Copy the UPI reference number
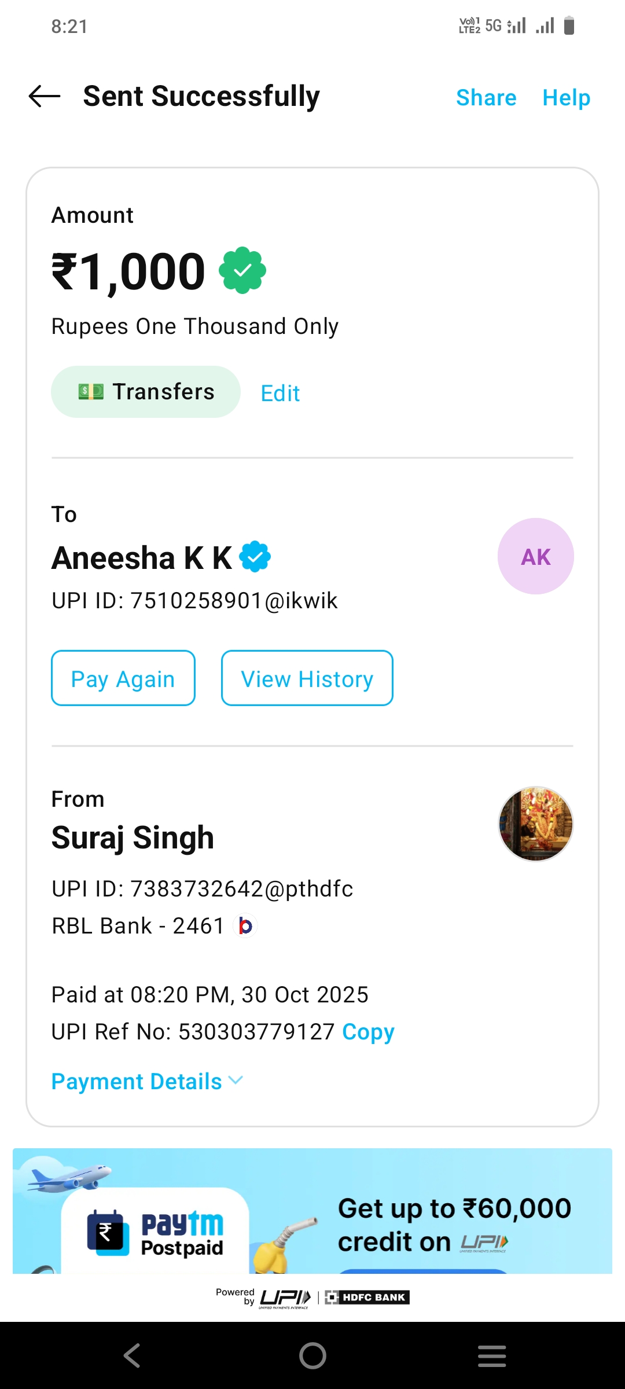This screenshot has height=1389, width=625. tap(368, 1031)
